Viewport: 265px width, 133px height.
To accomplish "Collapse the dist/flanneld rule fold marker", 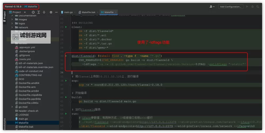I will click(x=70, y=56).
